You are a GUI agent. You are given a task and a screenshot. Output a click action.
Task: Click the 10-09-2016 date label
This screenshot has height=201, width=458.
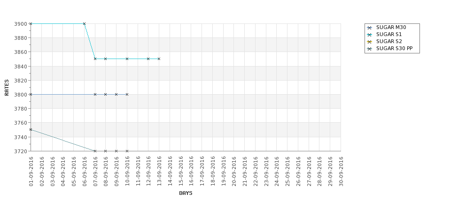tap(127, 171)
